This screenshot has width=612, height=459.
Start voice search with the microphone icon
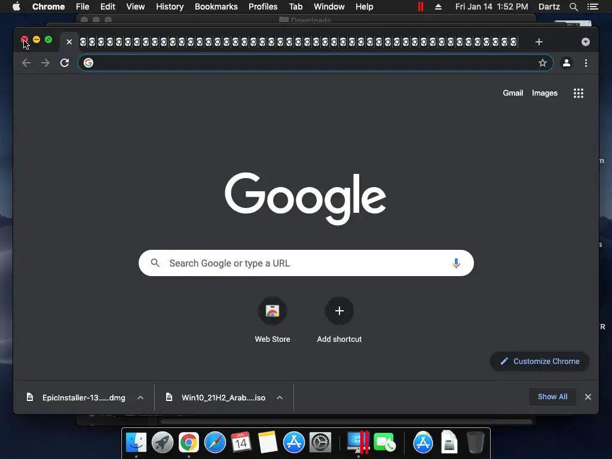pos(456,264)
